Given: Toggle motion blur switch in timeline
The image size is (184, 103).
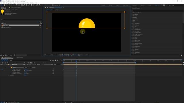Looking at the screenshot, I should point(58,60).
